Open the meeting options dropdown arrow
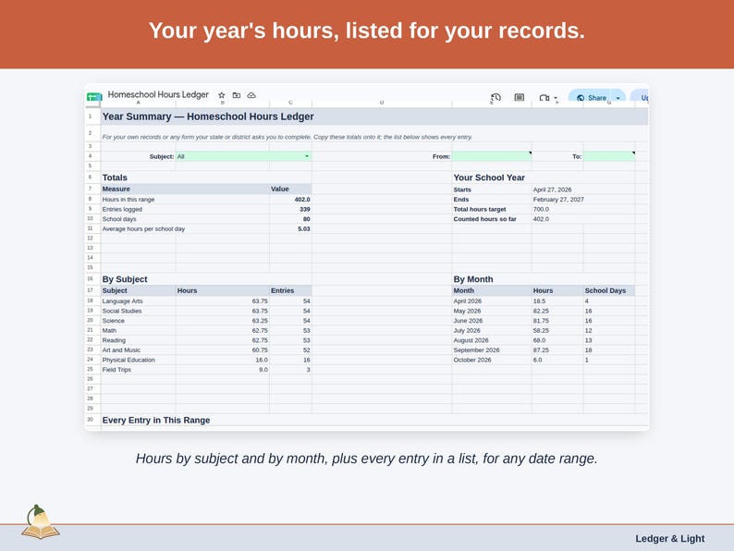The image size is (734, 551). [x=556, y=98]
